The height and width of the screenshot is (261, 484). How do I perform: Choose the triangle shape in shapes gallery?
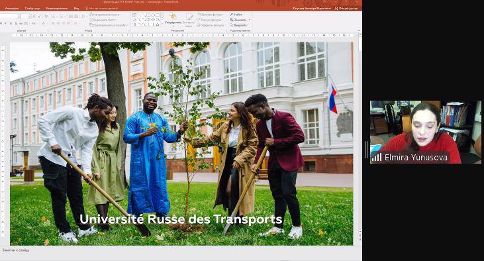click(135, 20)
